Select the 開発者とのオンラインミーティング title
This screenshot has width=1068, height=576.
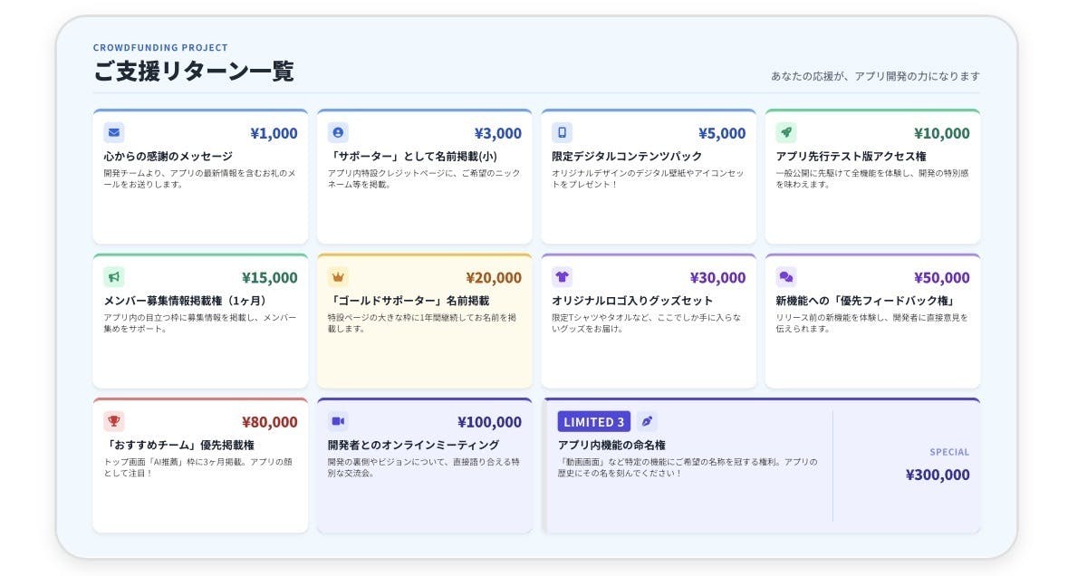pyautogui.click(x=413, y=446)
